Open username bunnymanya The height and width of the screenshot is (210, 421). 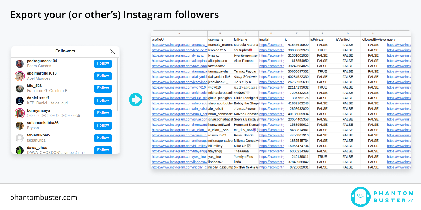(x=39, y=110)
